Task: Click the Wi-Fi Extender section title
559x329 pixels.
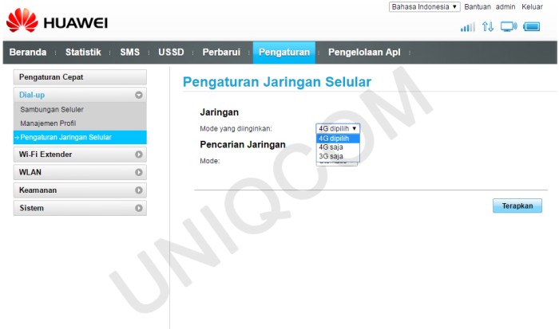Action: (46, 155)
